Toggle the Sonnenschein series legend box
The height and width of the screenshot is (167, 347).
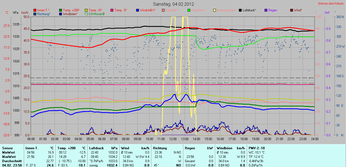point(215,10)
